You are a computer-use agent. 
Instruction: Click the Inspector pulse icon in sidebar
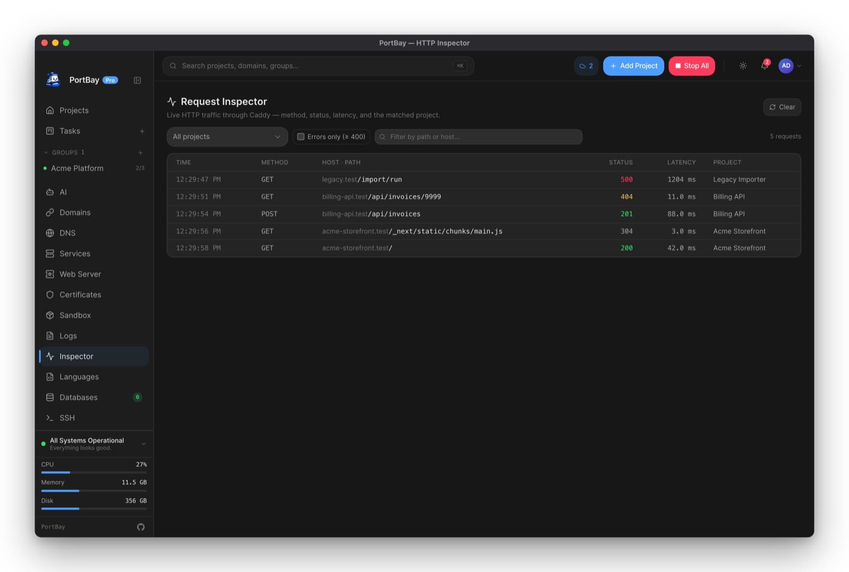(50, 356)
